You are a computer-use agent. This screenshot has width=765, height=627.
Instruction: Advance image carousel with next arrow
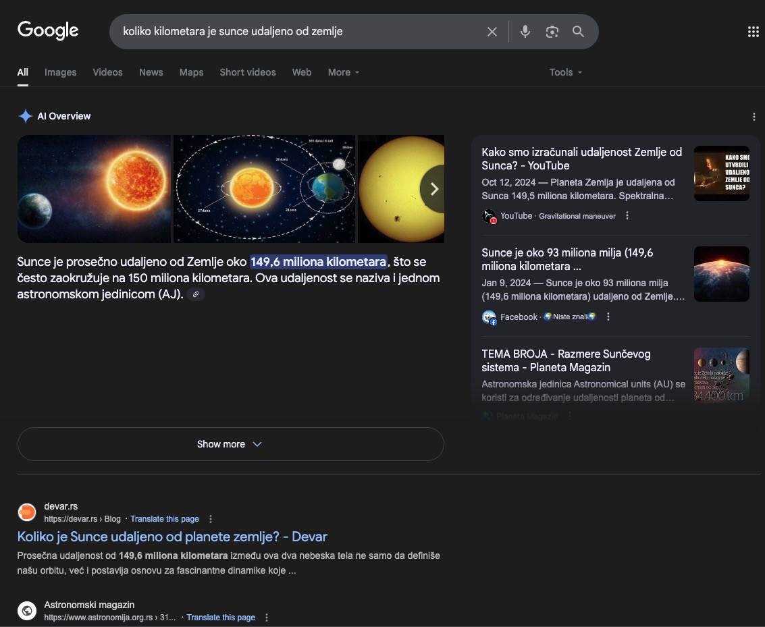click(433, 189)
